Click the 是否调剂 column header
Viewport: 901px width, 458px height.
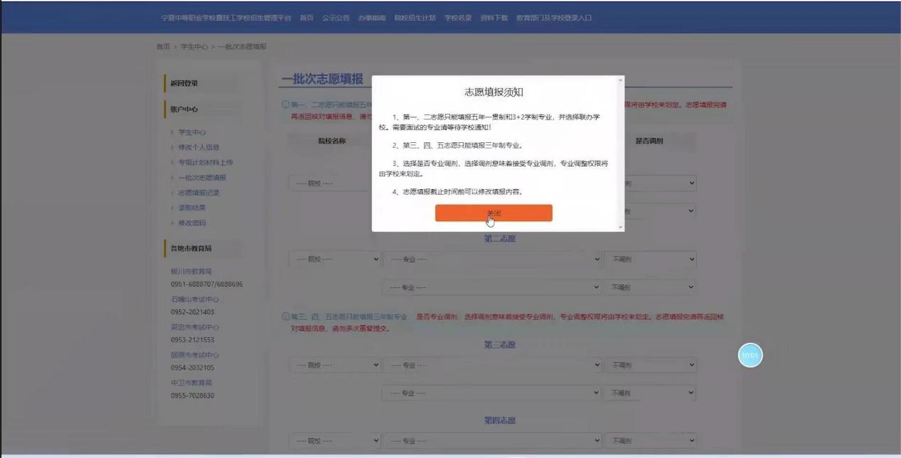650,141
